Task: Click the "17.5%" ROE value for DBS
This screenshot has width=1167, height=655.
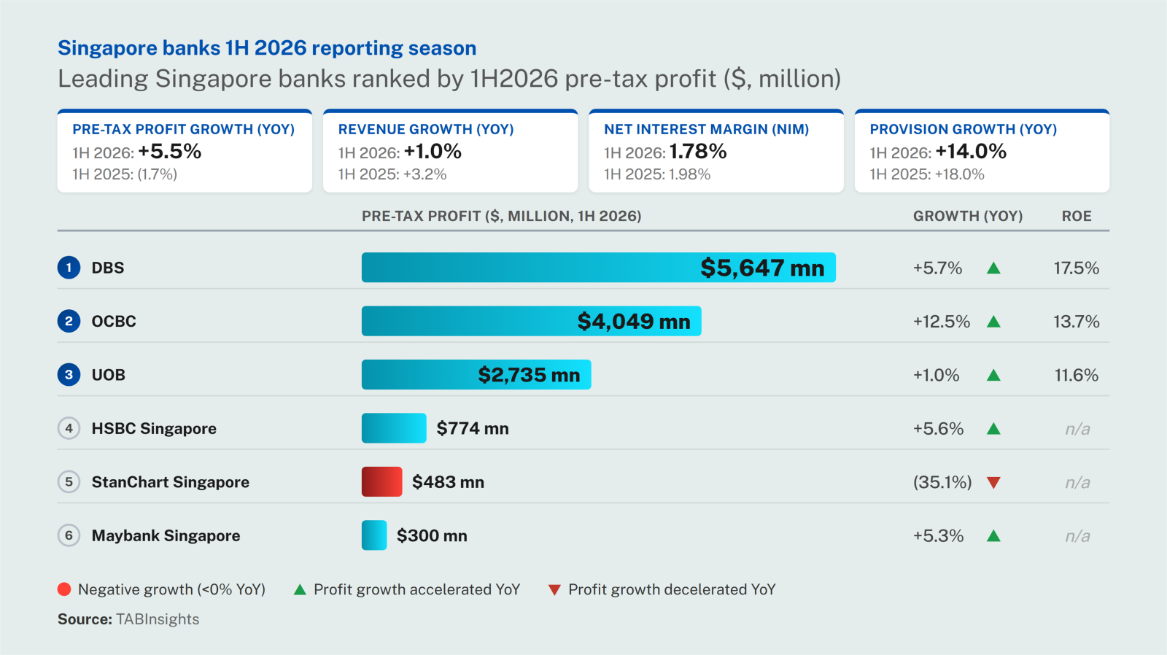Action: coord(1077,268)
